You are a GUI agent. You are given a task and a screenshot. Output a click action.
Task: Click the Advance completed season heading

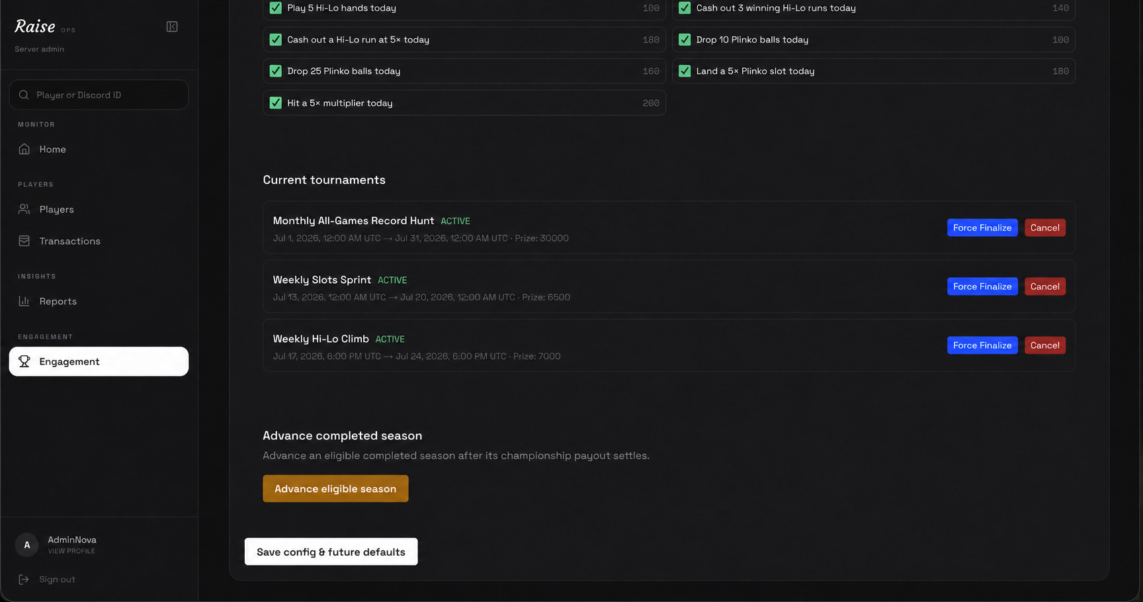[x=343, y=436]
